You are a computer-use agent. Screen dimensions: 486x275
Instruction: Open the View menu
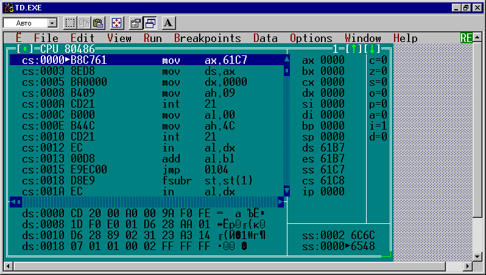pyautogui.click(x=119, y=38)
